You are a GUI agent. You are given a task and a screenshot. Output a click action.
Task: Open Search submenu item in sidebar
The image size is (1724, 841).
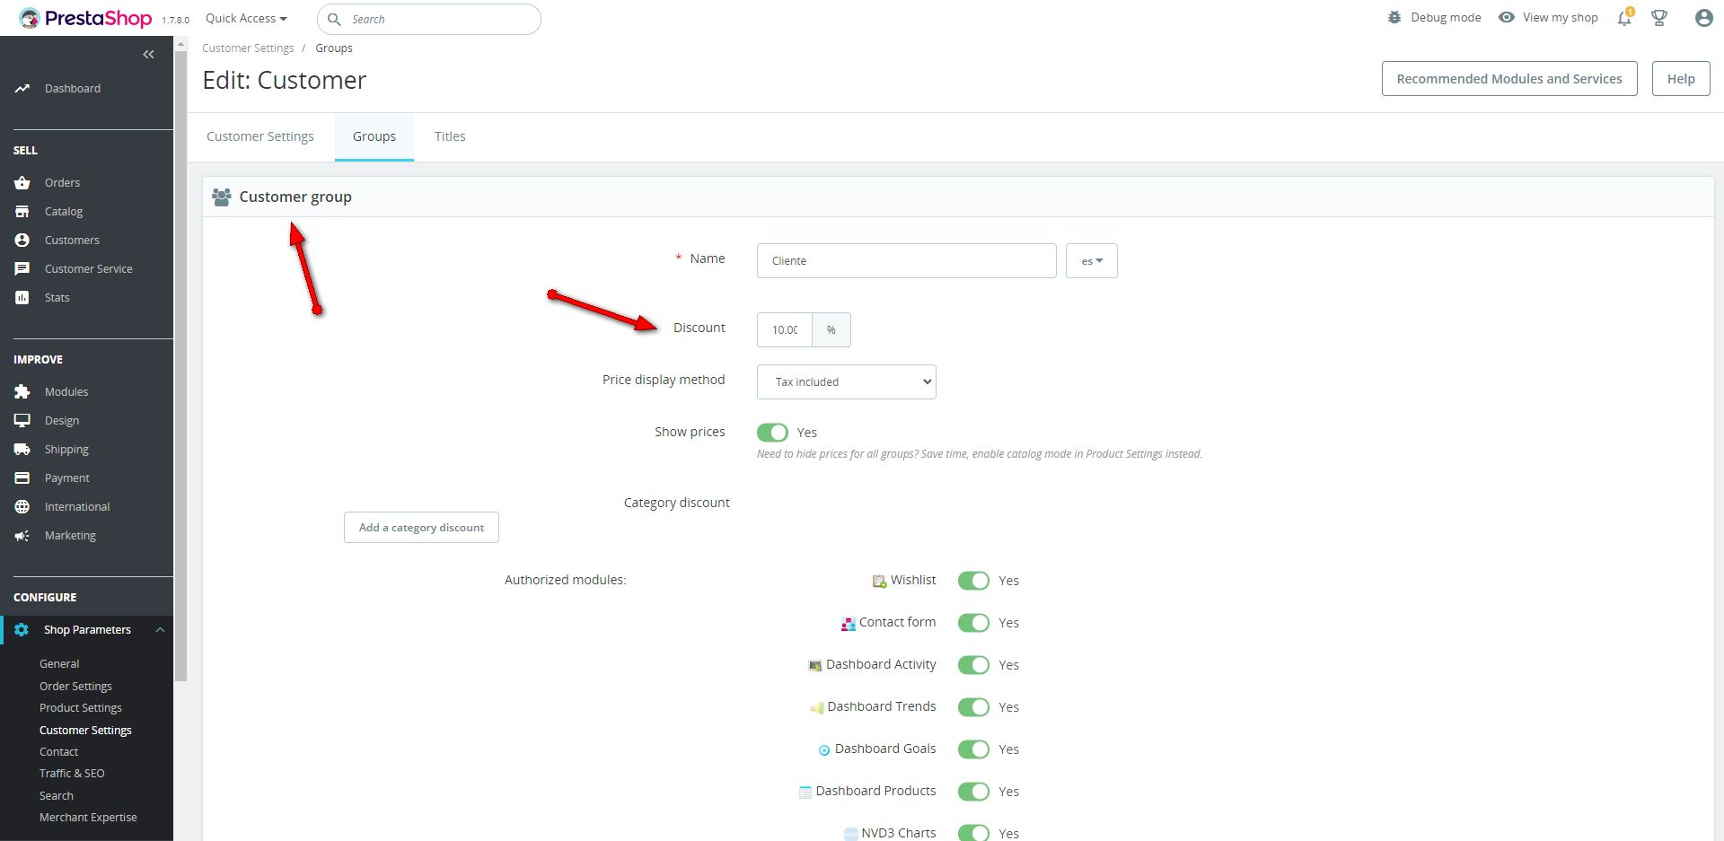57,796
